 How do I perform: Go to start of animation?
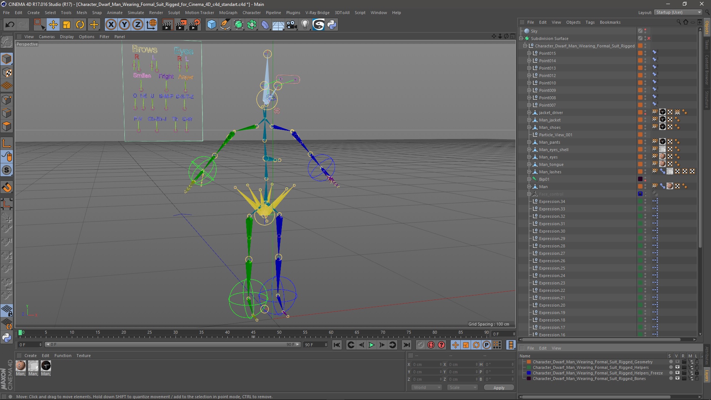tap(337, 345)
